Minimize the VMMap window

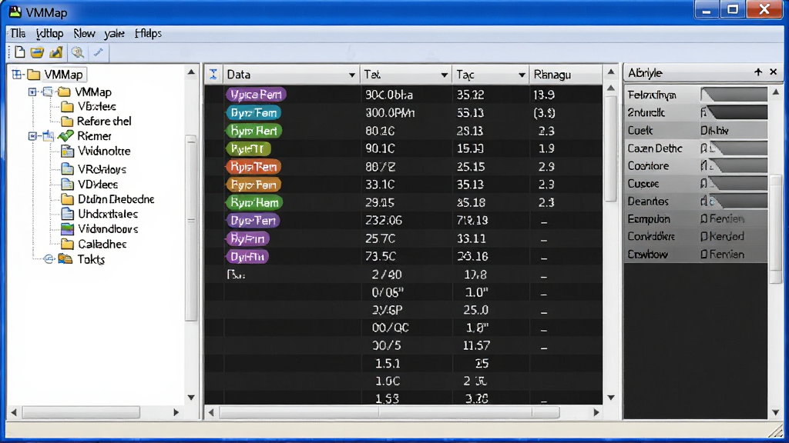point(707,10)
